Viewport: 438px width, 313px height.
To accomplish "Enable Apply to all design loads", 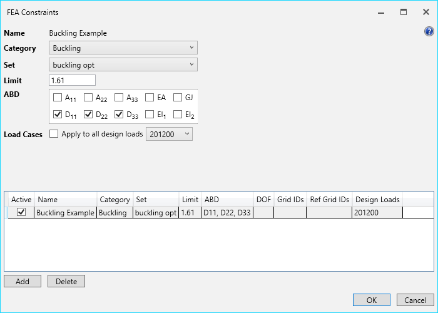I will coord(54,134).
